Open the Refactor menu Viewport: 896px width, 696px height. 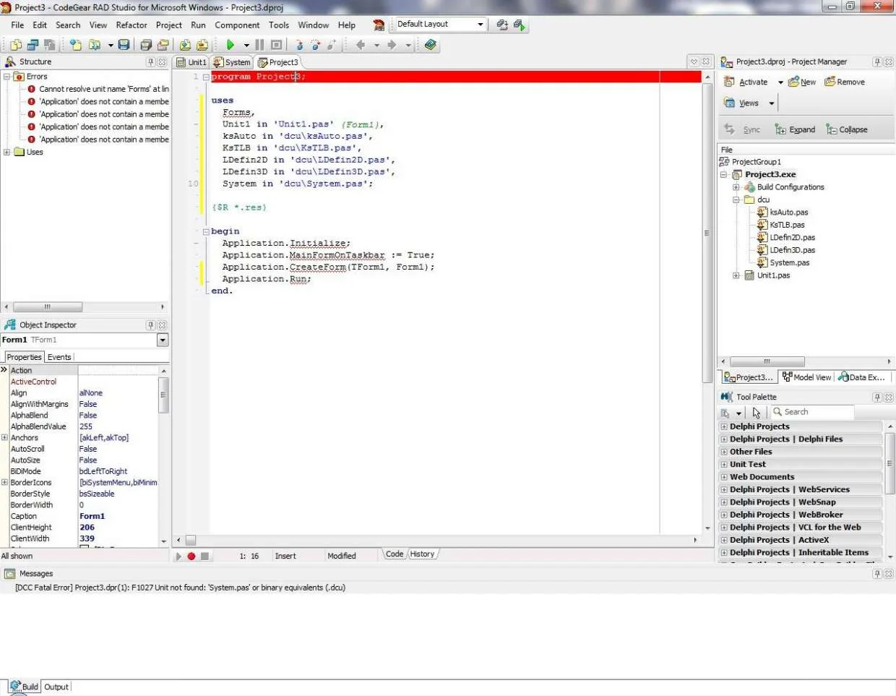(132, 25)
